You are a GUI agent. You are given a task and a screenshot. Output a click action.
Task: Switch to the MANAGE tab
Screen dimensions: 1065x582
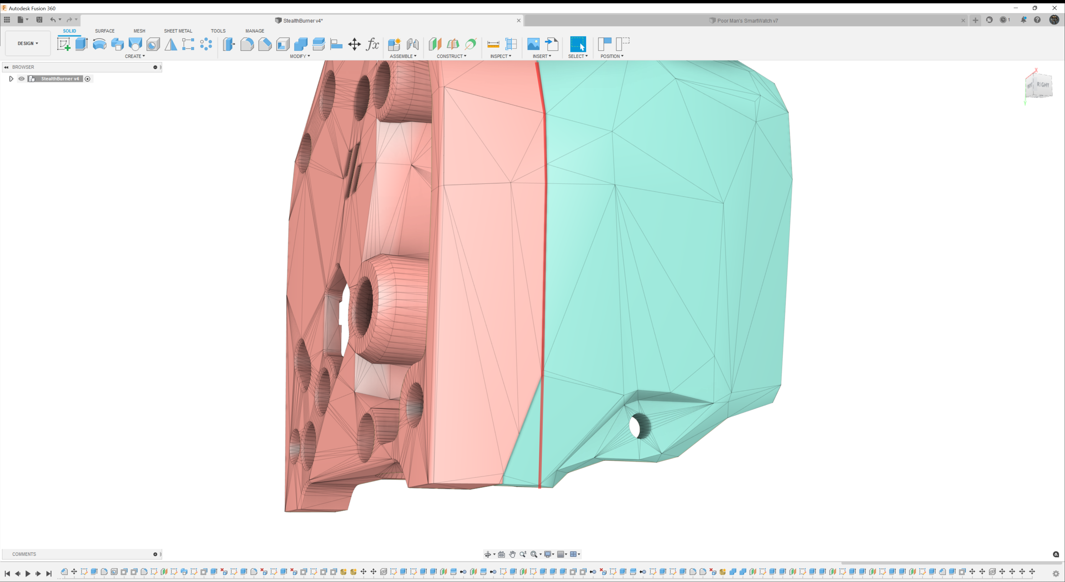click(255, 31)
